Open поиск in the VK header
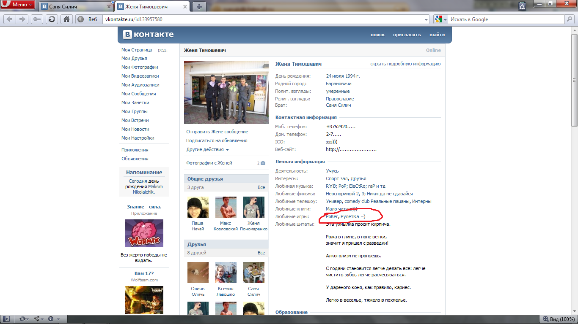This screenshot has width=578, height=324. 377,35
